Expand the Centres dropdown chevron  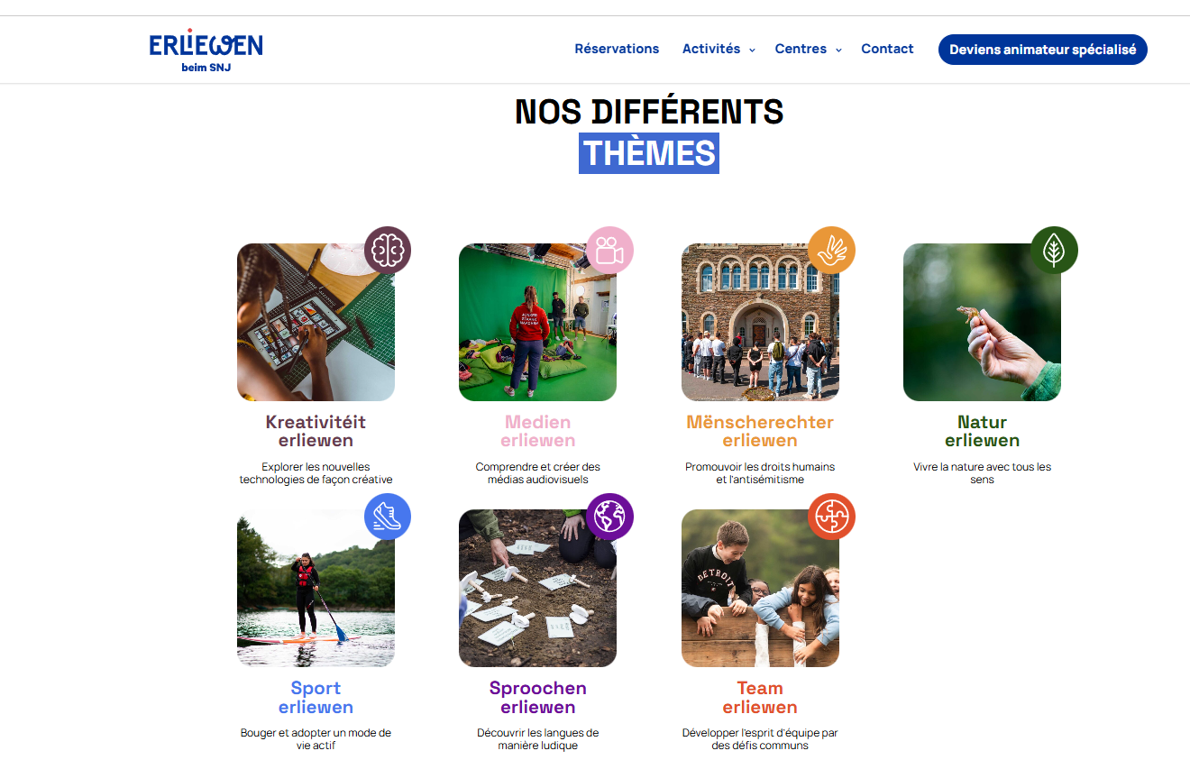tap(838, 50)
